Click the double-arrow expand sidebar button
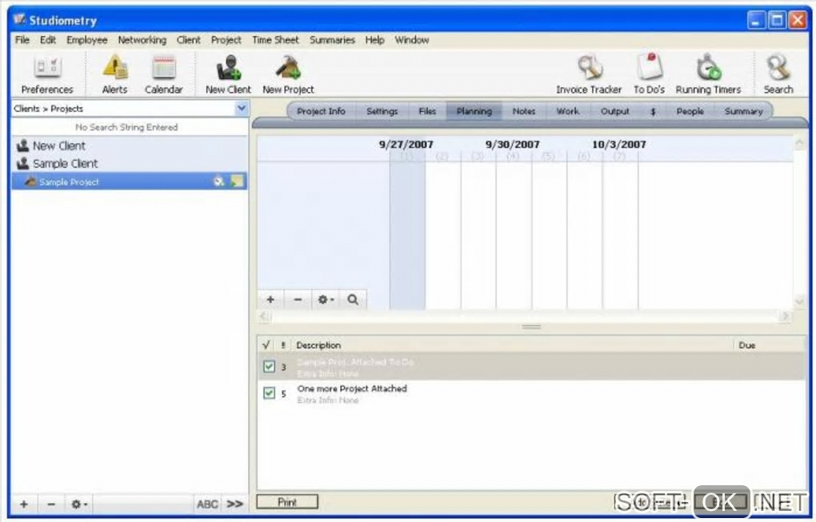This screenshot has width=816, height=522. point(234,504)
